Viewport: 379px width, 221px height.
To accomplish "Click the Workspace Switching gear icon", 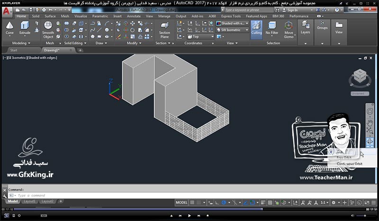I will pos(334,203).
